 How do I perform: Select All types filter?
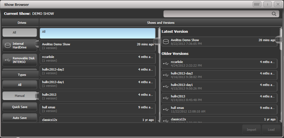click(19, 85)
